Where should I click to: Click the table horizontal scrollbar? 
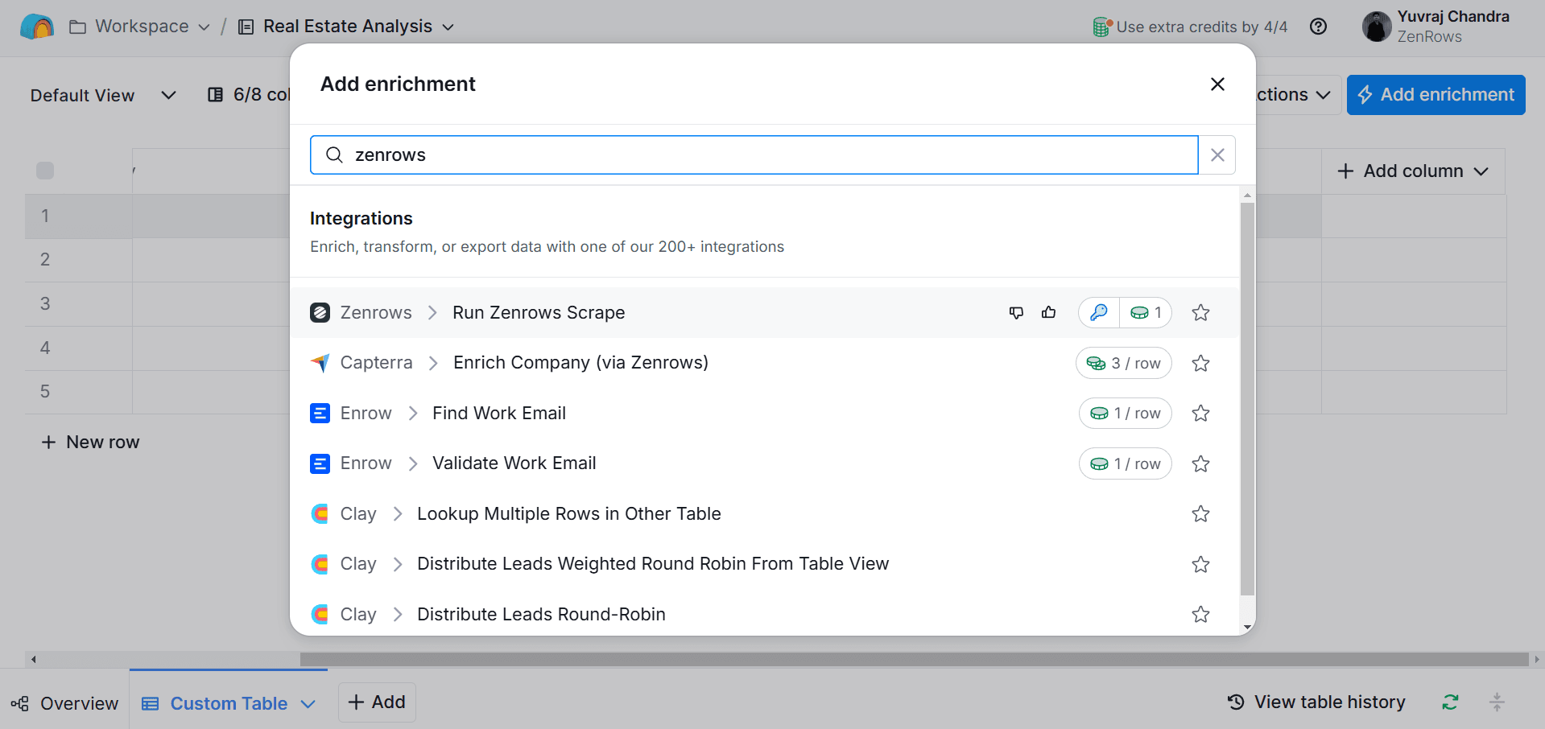click(914, 659)
